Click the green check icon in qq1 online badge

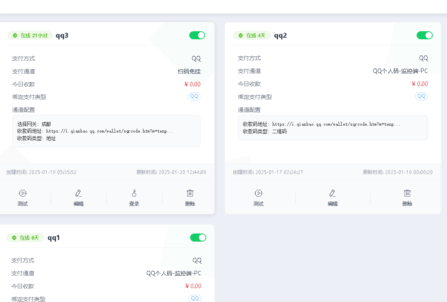(x=14, y=238)
